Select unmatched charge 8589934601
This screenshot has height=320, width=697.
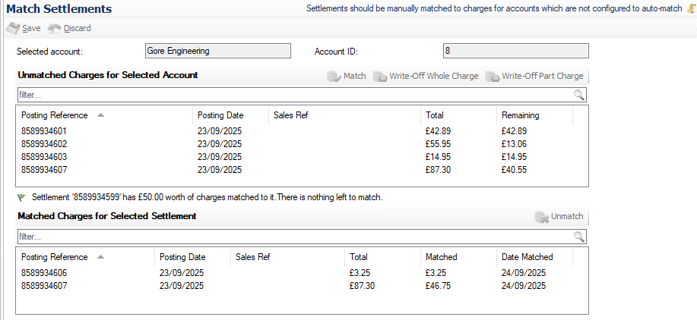(x=44, y=131)
